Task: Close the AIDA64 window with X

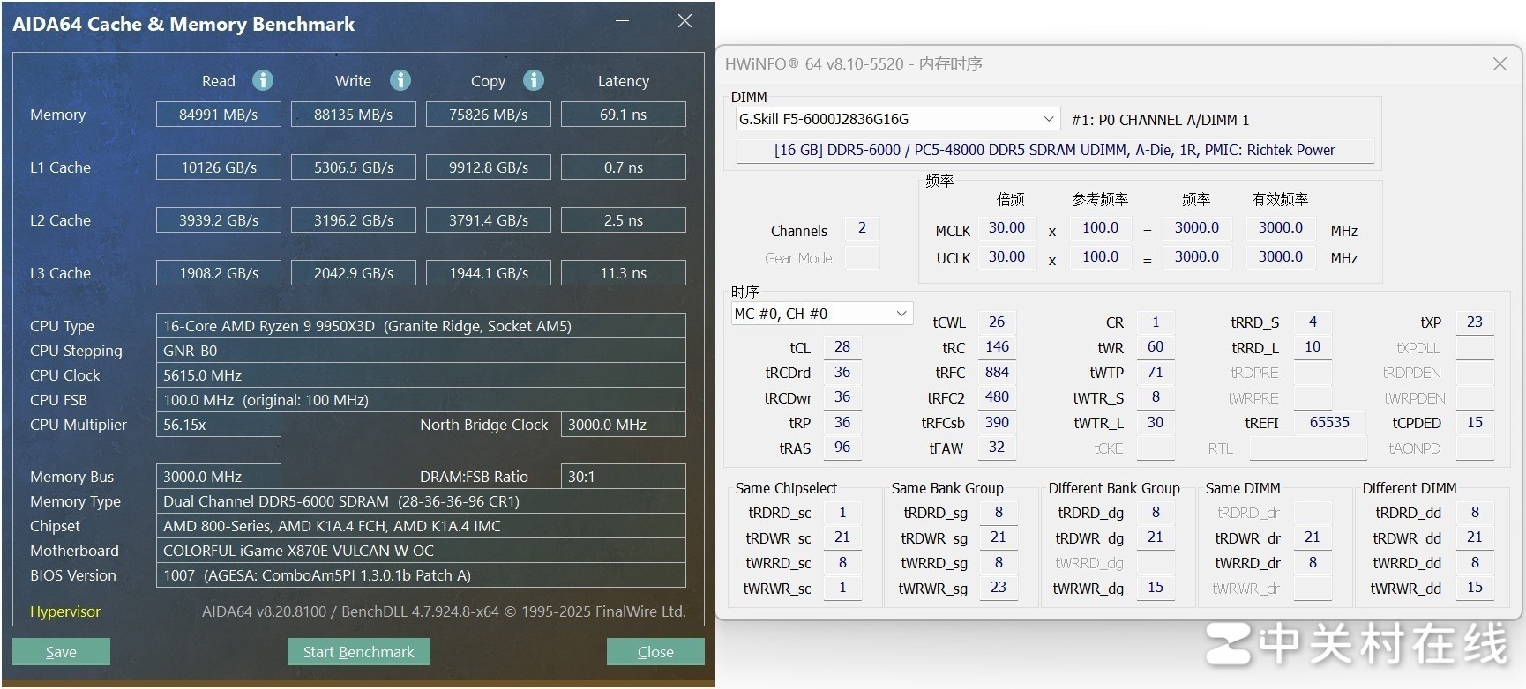Action: click(684, 20)
